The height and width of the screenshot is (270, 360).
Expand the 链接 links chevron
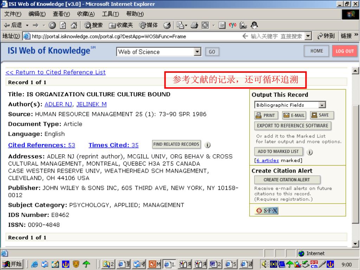pyautogui.click(x=356, y=35)
